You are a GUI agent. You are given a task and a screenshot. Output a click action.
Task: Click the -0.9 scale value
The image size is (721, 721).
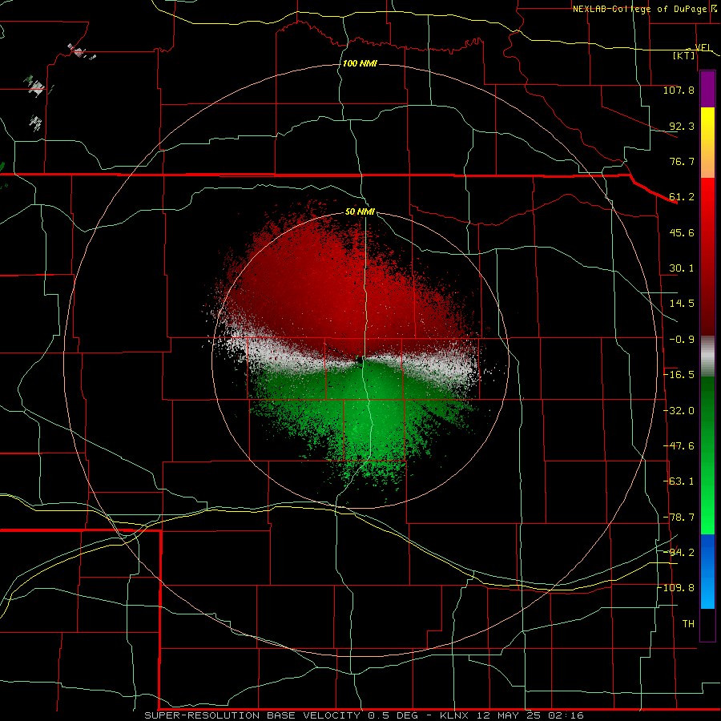(682, 340)
